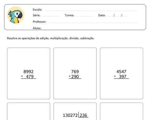Image resolution: width=150 pixels, height=120 pixels.
Task: Click the plus sign beside 290
Action: [70, 76]
